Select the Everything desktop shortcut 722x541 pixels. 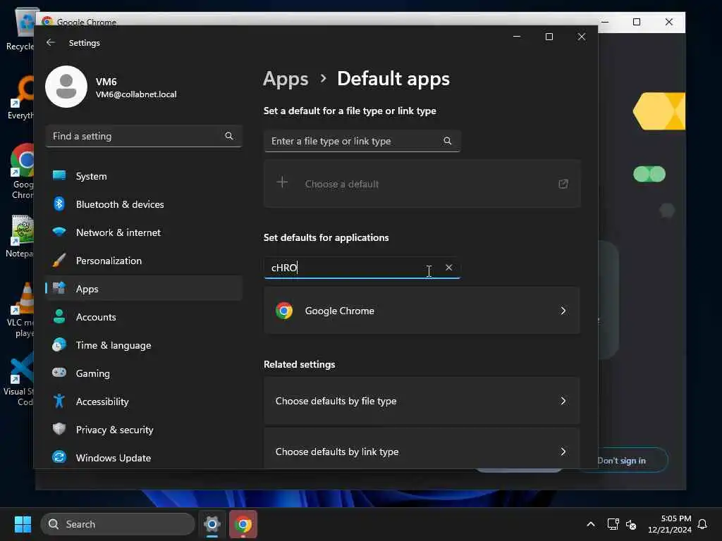click(20, 97)
